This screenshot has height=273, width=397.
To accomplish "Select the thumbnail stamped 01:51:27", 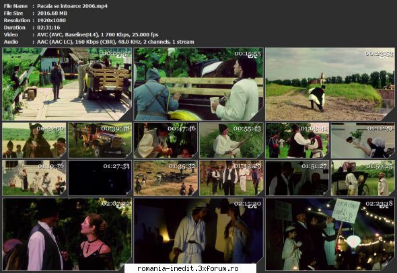I will [297, 178].
